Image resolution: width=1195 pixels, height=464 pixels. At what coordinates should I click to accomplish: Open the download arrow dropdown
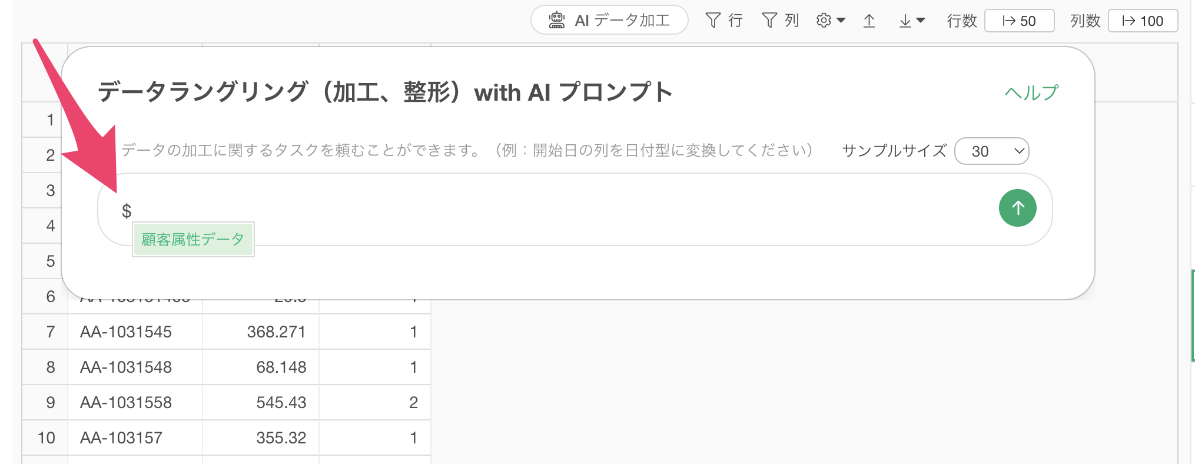[x=912, y=21]
